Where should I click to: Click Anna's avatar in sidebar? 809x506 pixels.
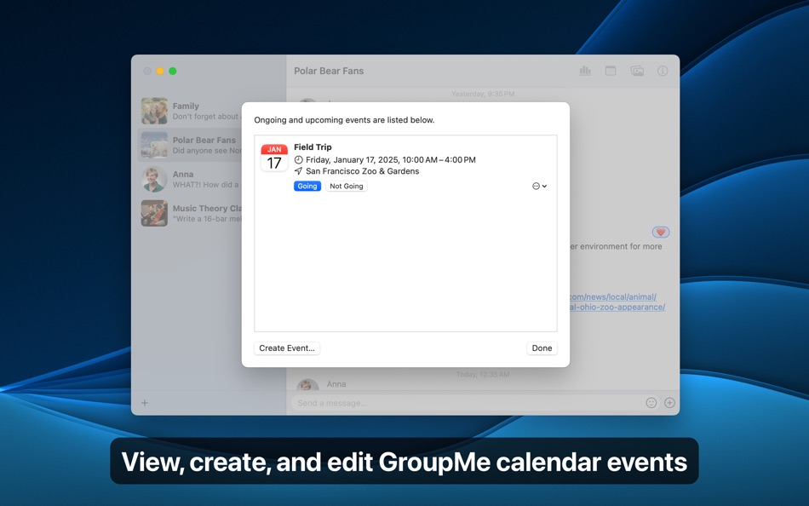tap(154, 179)
